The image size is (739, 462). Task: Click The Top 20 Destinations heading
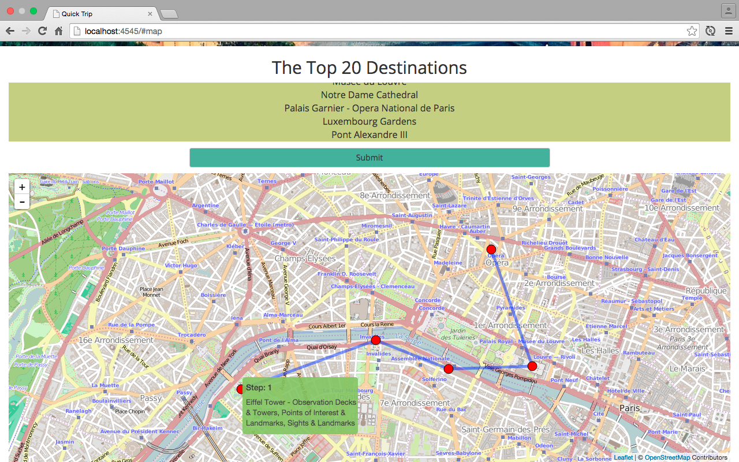point(369,68)
